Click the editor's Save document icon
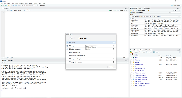 [11, 10]
